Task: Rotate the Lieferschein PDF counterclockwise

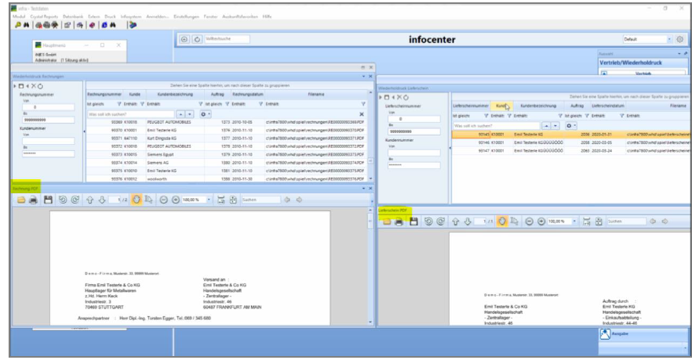Action: [x=428, y=221]
